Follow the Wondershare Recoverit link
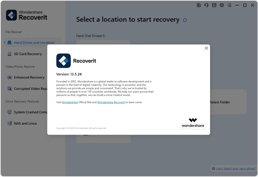Viewport: 258px width, 177px height. (x=111, y=102)
